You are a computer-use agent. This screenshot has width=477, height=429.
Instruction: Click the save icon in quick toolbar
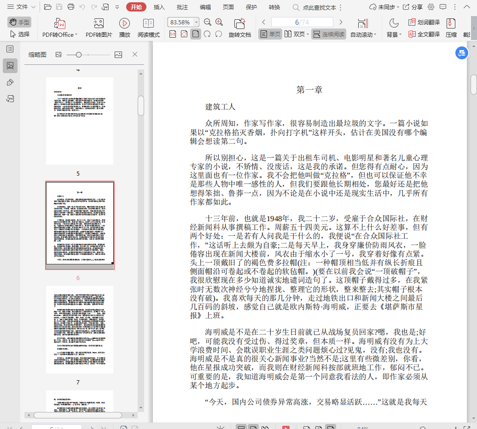59,7
